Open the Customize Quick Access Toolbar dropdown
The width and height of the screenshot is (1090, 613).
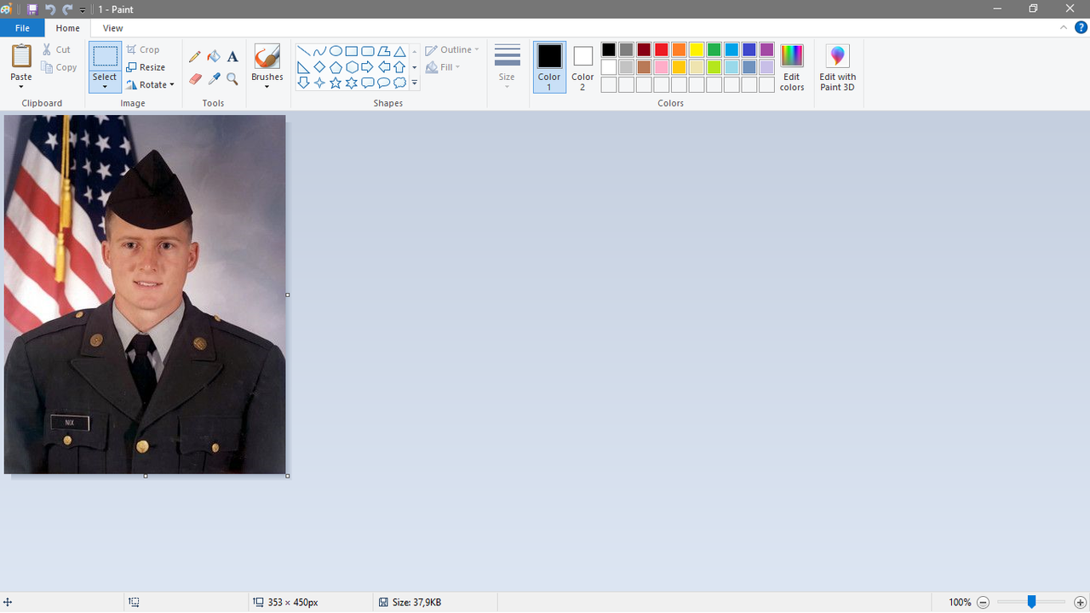click(x=83, y=10)
